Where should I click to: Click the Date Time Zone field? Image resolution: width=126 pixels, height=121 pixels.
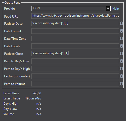coord(75,38)
